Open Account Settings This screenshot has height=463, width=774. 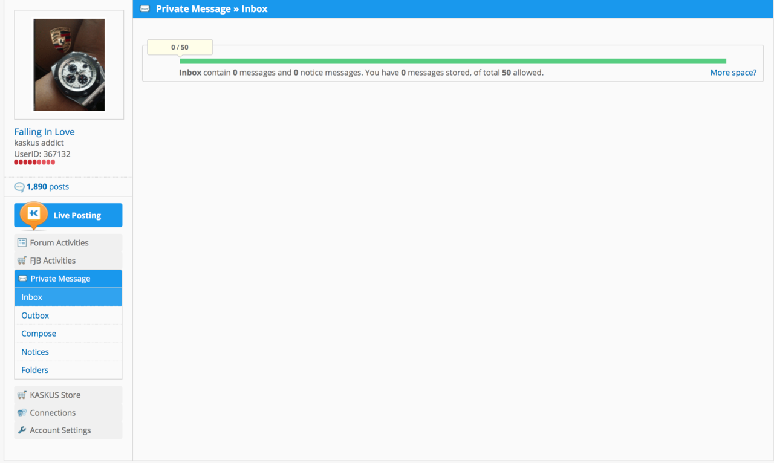pyautogui.click(x=68, y=430)
